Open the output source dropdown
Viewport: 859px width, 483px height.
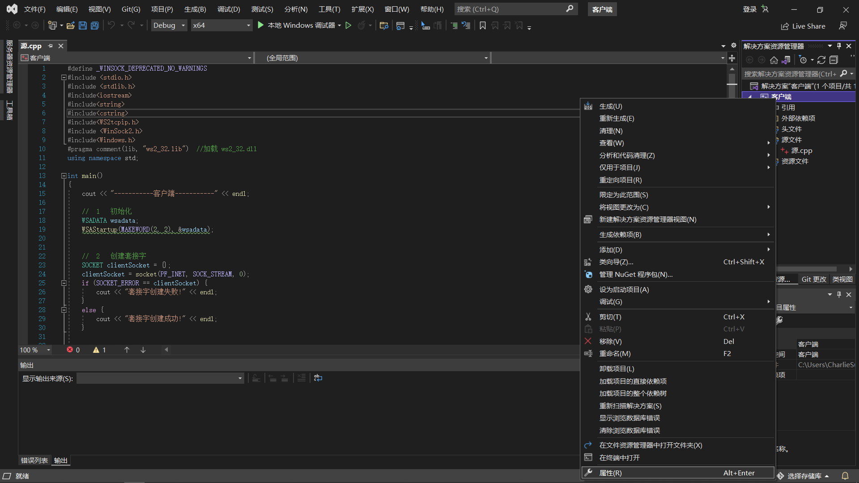coord(240,378)
